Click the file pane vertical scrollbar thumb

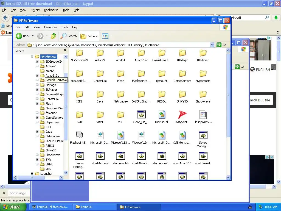228,95
